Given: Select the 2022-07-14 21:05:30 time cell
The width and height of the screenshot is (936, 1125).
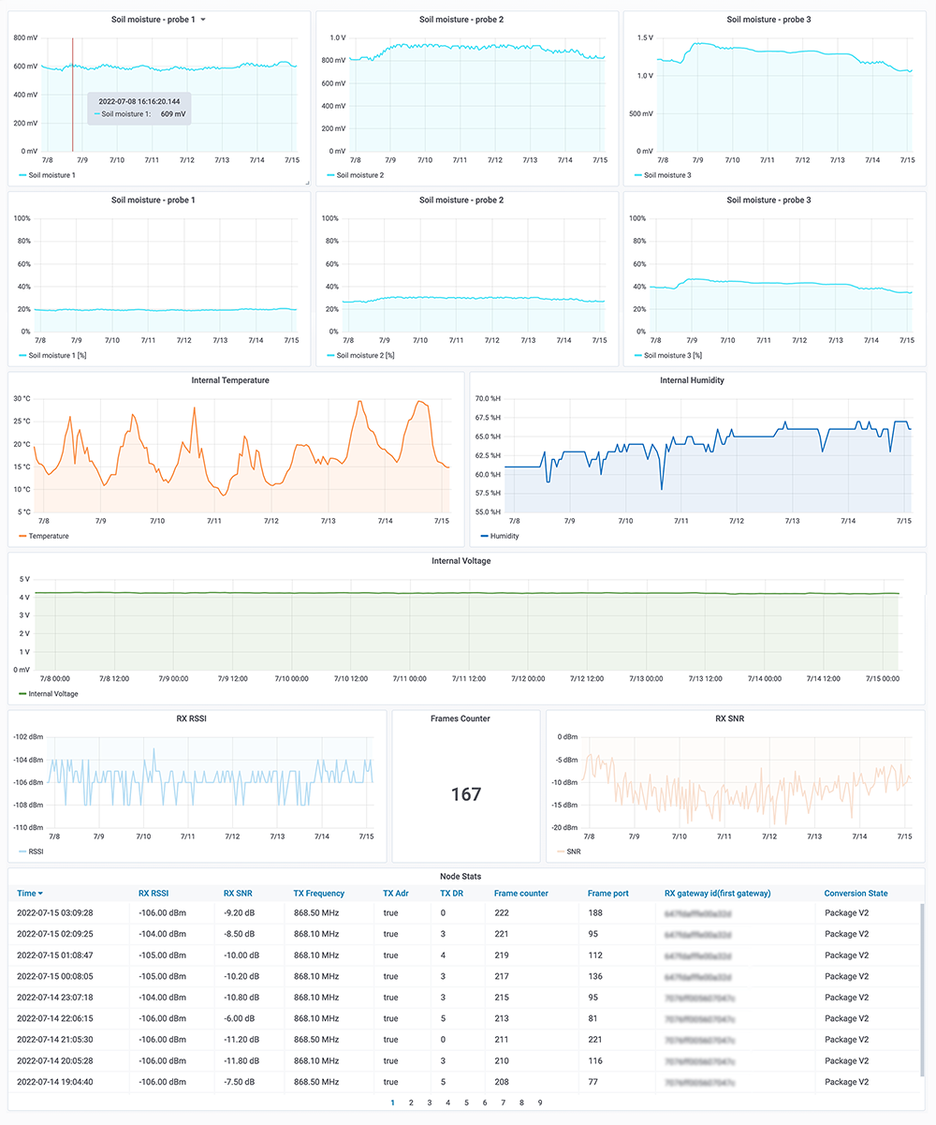Looking at the screenshot, I should coord(68,1040).
